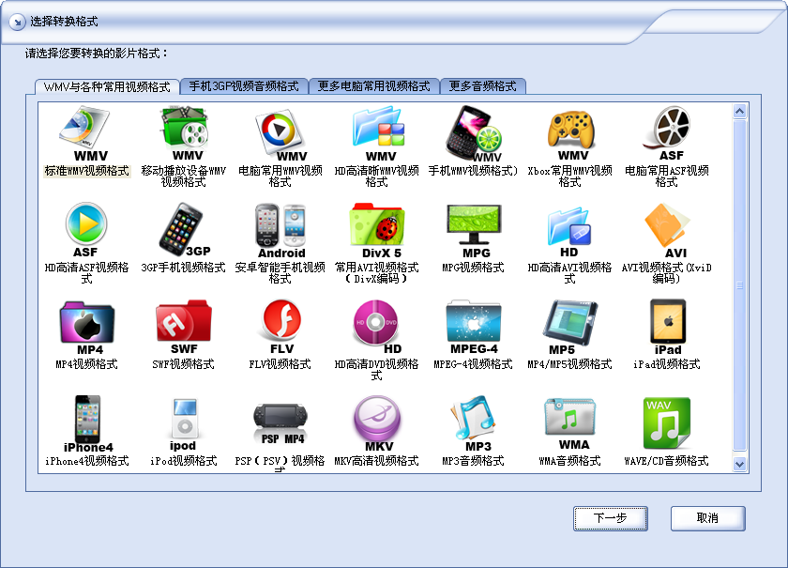Select the Android smart phone video format
This screenshot has height=568, width=788.
point(280,231)
